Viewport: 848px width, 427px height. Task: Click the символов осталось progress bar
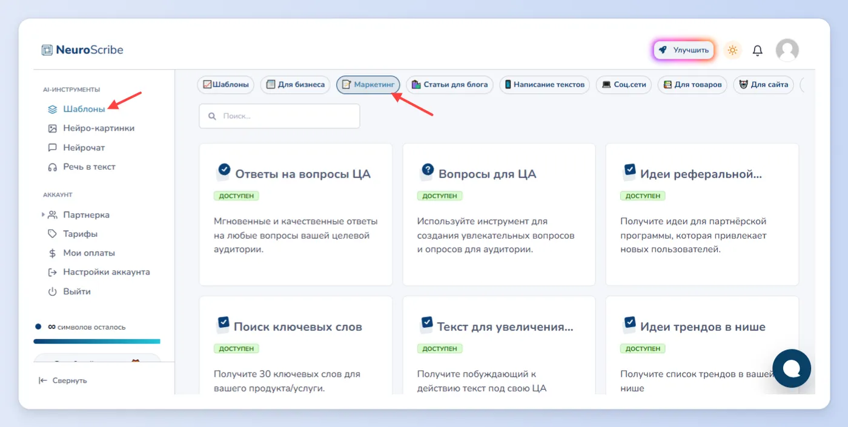97,342
